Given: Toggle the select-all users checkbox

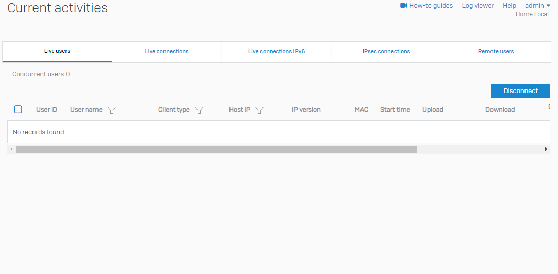Looking at the screenshot, I should click(x=18, y=109).
